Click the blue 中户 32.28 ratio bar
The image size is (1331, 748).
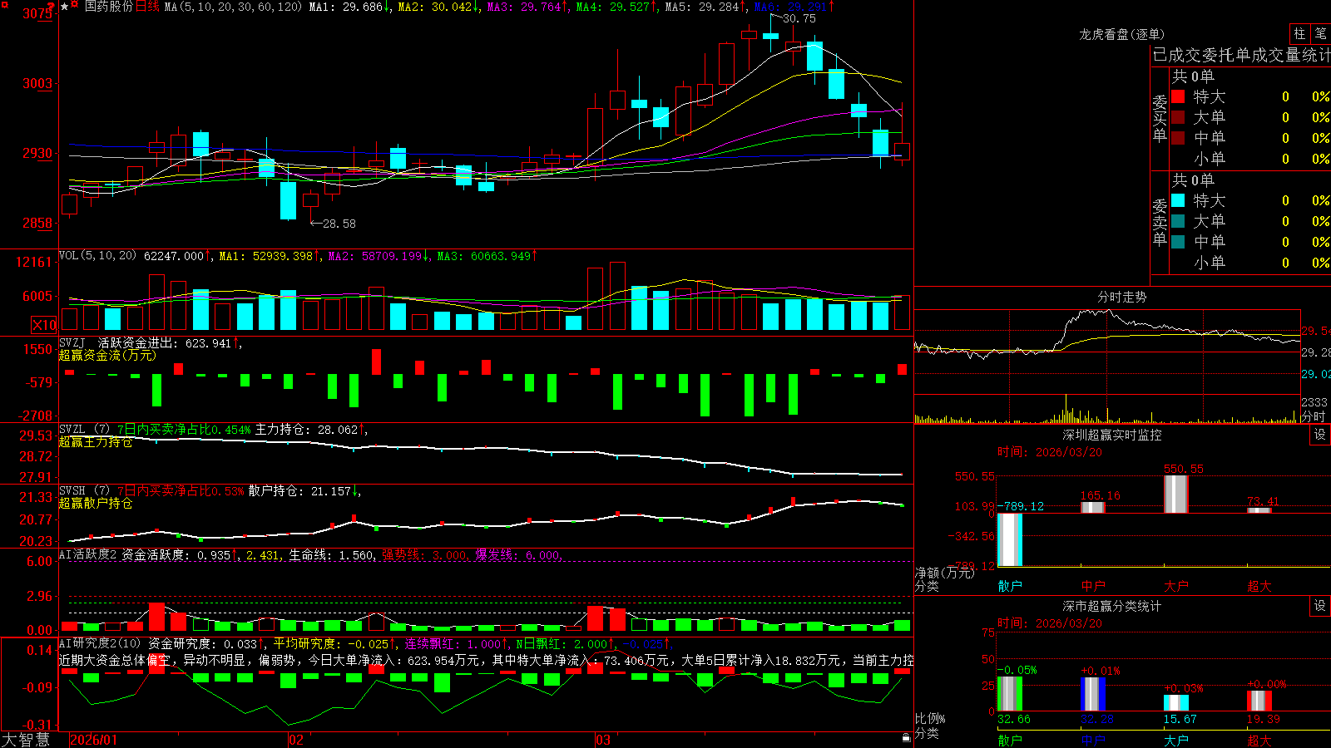(1093, 694)
